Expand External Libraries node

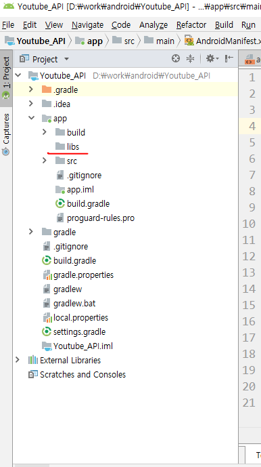18,360
